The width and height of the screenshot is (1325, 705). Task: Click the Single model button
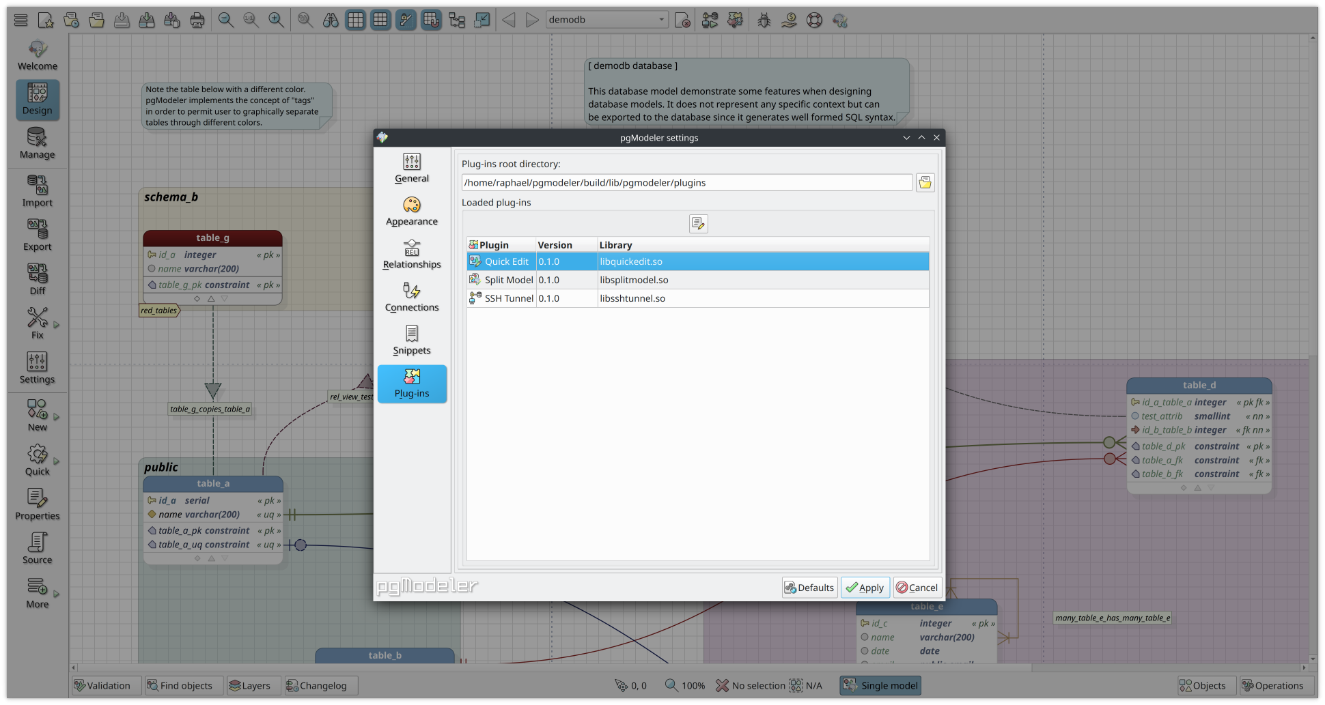(880, 685)
